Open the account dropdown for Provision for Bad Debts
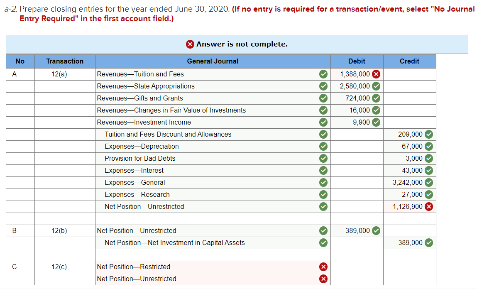This screenshot has height=289, width=477. coord(208,158)
